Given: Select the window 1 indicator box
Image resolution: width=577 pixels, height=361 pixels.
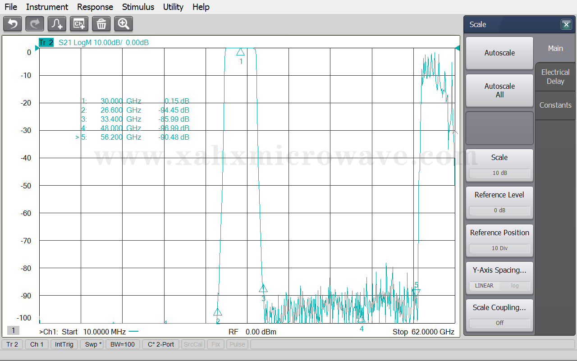Looking at the screenshot, I should coord(13,331).
